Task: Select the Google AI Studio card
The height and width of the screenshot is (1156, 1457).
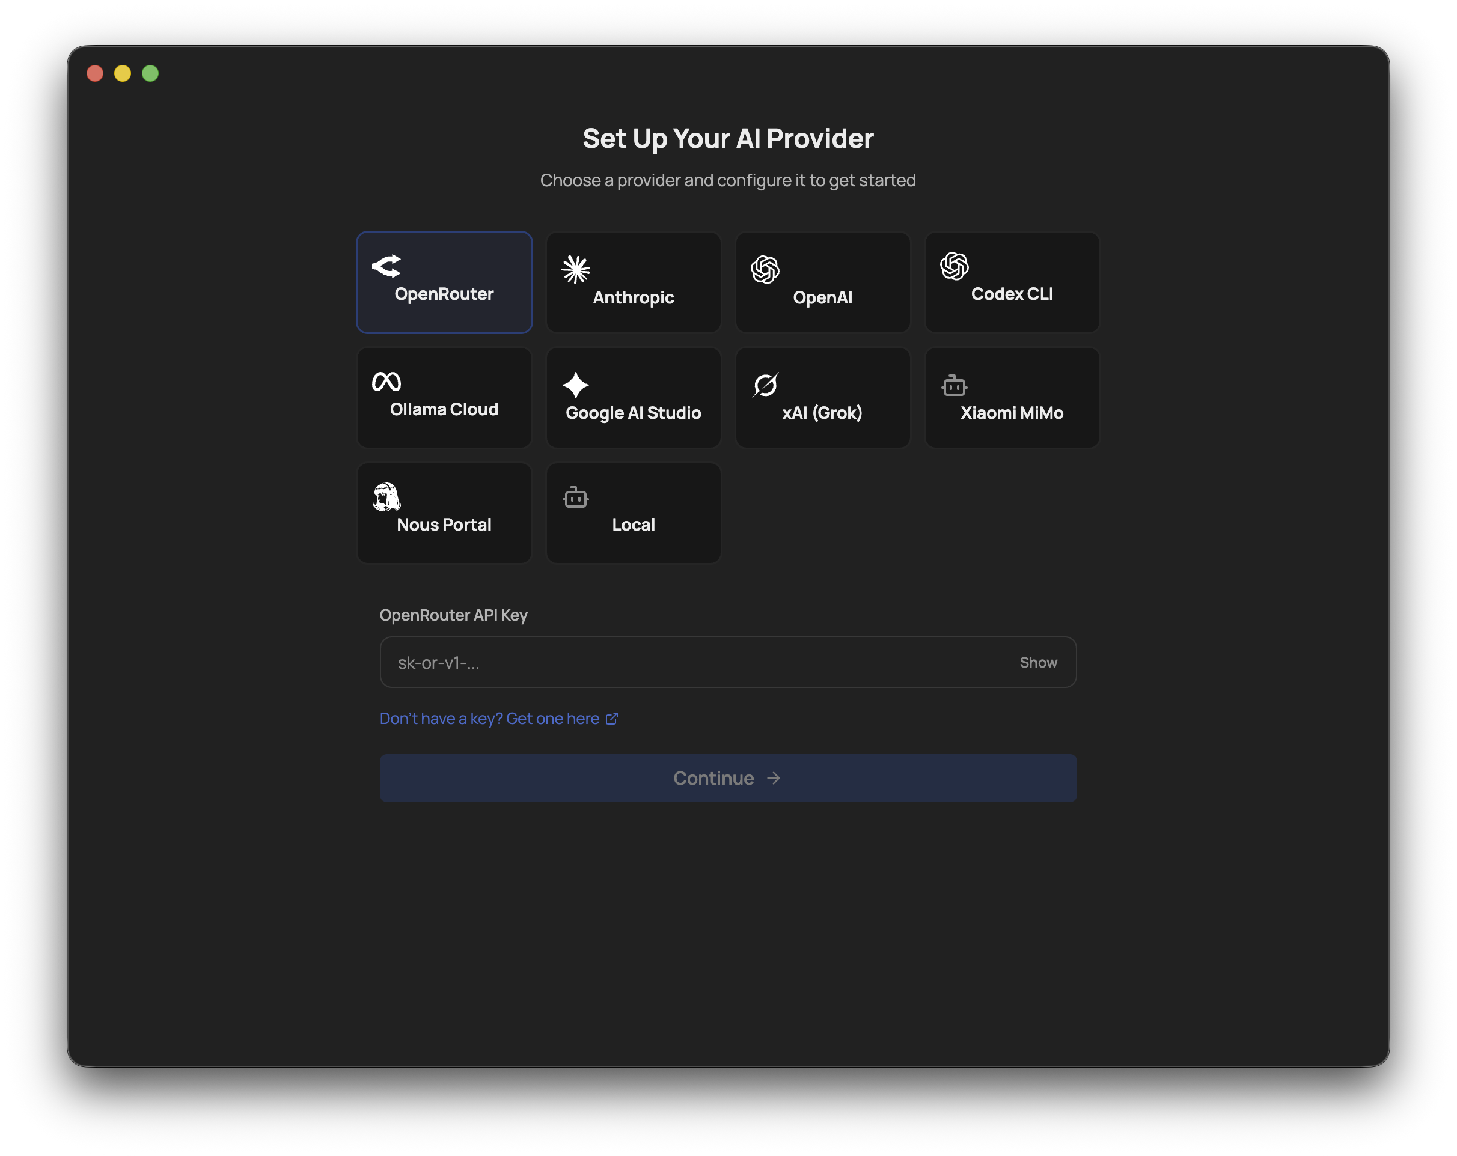Action: [633, 397]
